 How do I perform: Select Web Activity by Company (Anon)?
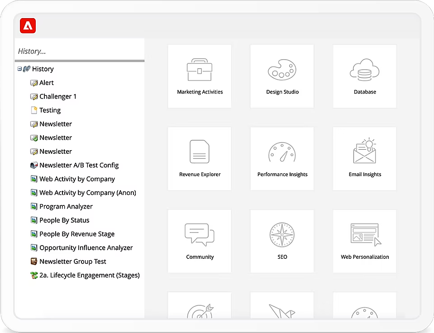pos(88,193)
